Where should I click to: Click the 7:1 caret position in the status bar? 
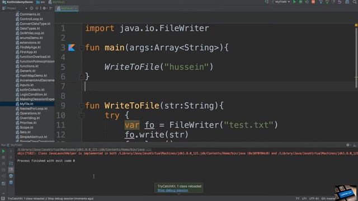point(298,199)
